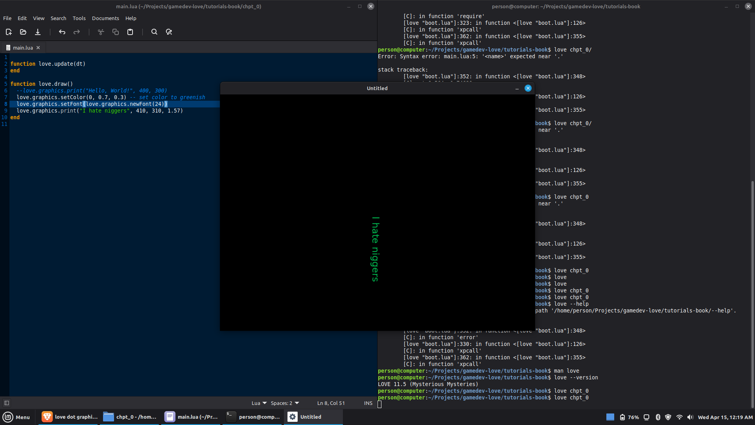755x425 pixels.
Task: Open the Search and Replace tool
Action: [169, 32]
